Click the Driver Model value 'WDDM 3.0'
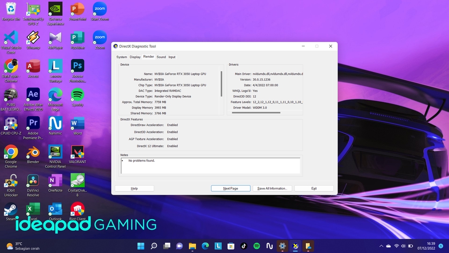This screenshot has height=253, width=449. 260,108
